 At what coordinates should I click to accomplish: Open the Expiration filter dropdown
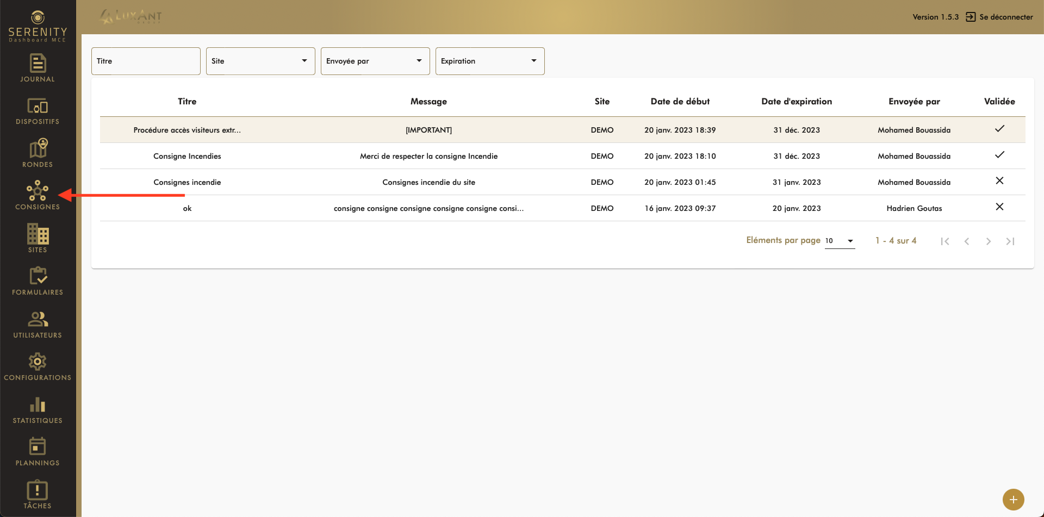[x=489, y=61]
